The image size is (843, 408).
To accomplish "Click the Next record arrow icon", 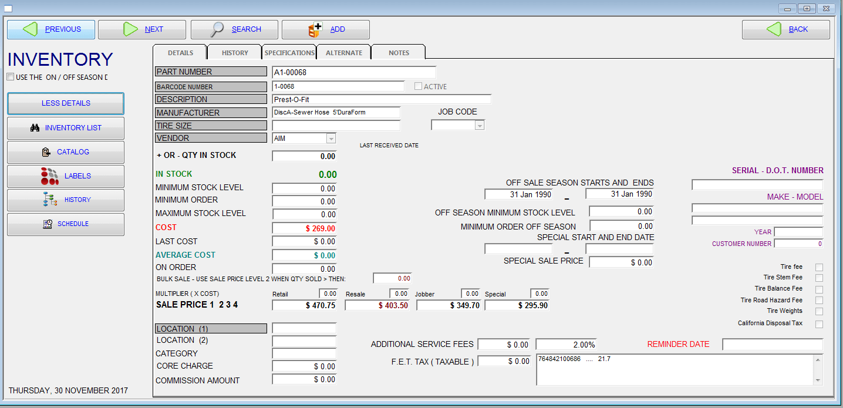I will tap(130, 29).
